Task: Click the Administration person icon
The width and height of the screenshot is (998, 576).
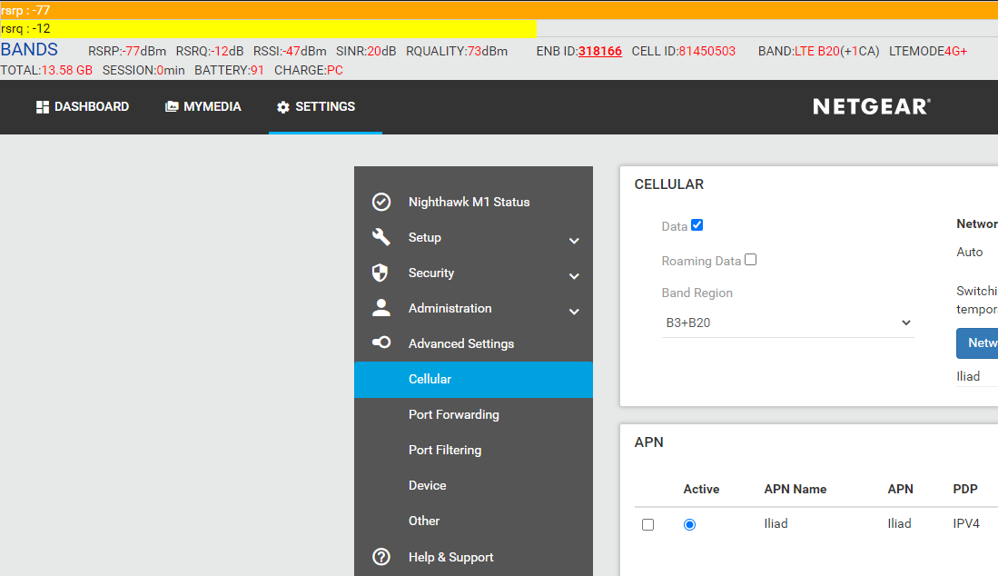Action: coord(381,308)
